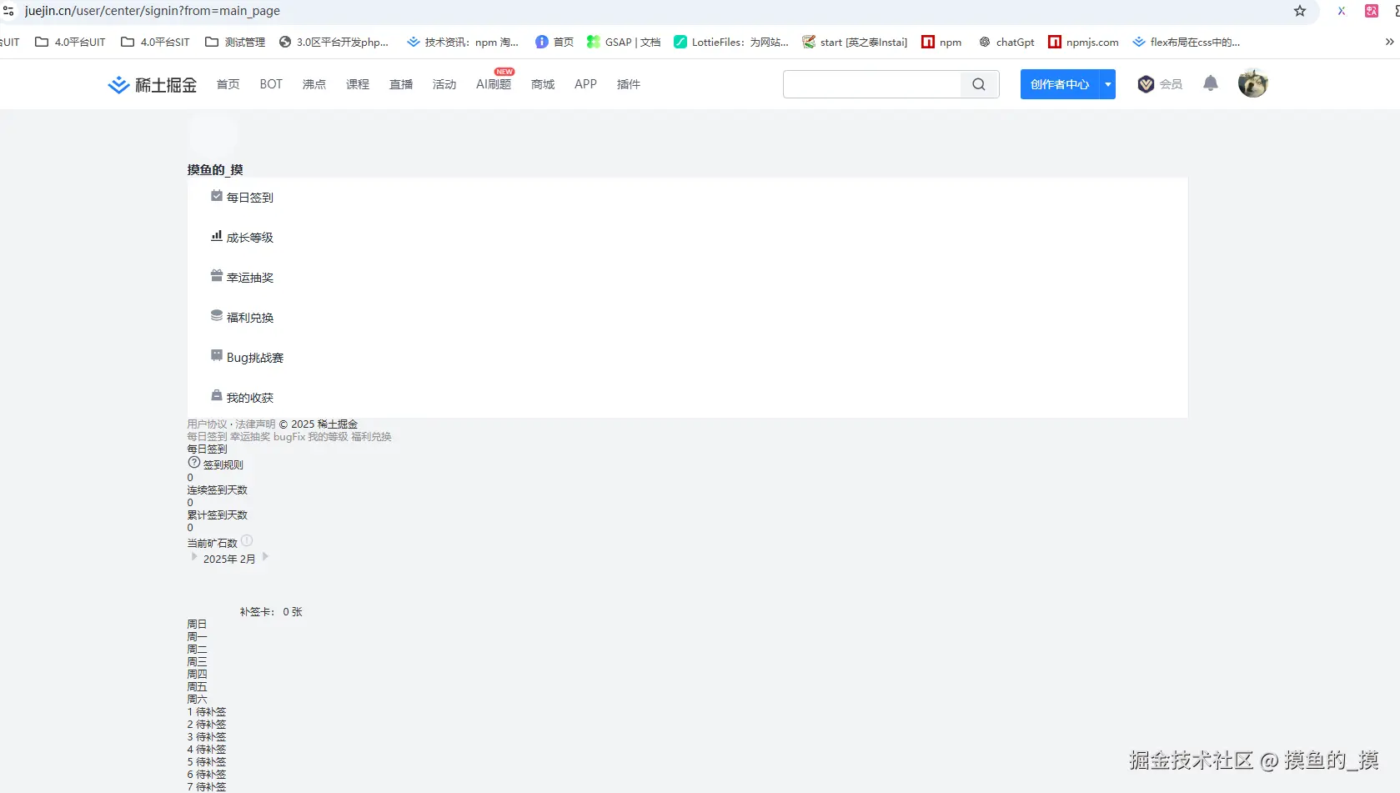1400x793 pixels.
Task: Select the 福利兑换 icon
Action: [x=217, y=315]
